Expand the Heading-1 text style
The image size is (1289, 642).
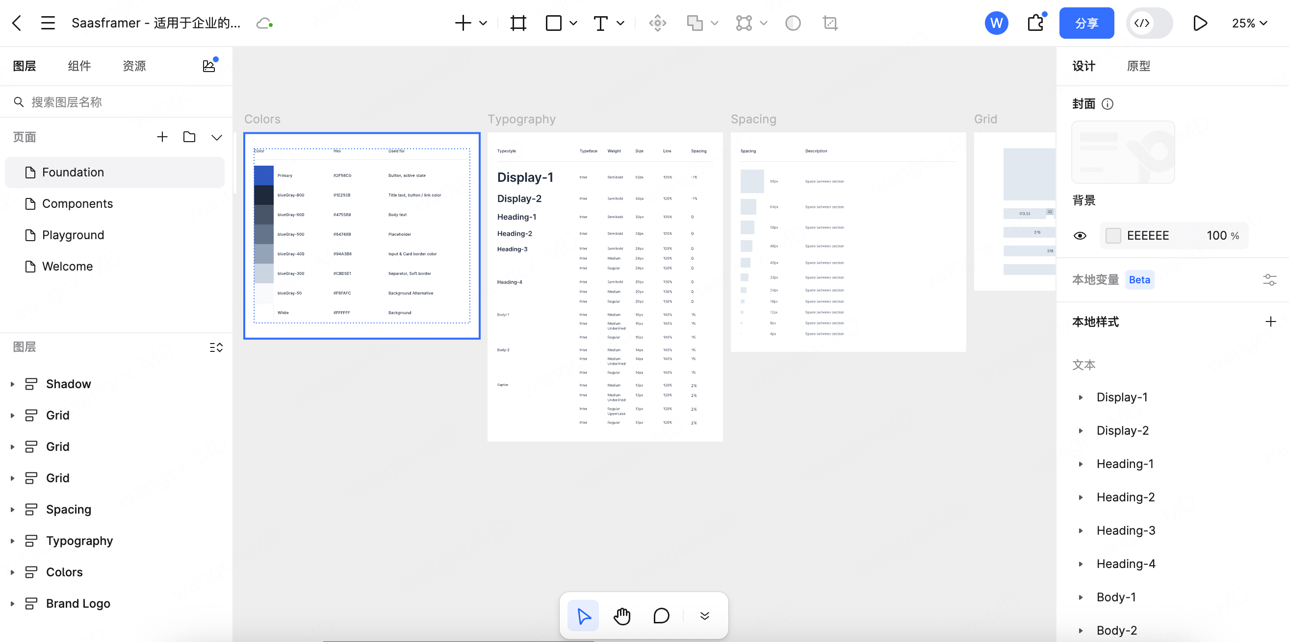[x=1081, y=464]
